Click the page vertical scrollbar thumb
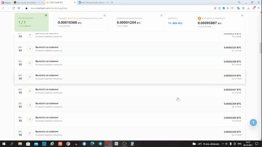 (x=260, y=48)
